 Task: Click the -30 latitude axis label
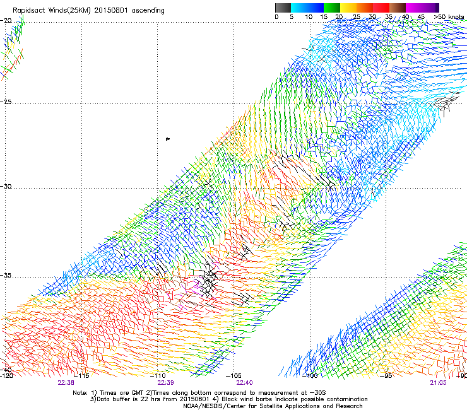tap(6, 186)
